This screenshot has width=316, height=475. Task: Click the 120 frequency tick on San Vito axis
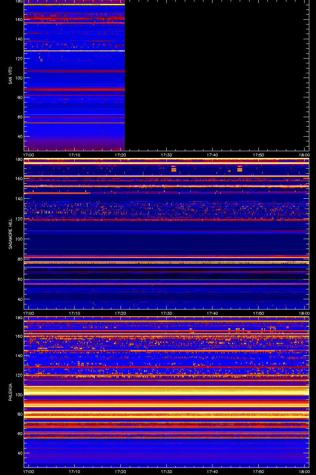pyautogui.click(x=19, y=58)
